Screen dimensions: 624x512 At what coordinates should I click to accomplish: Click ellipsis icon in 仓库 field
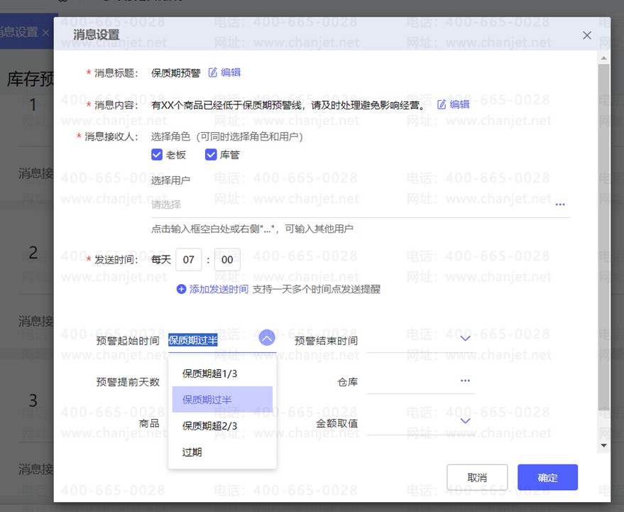pos(465,381)
